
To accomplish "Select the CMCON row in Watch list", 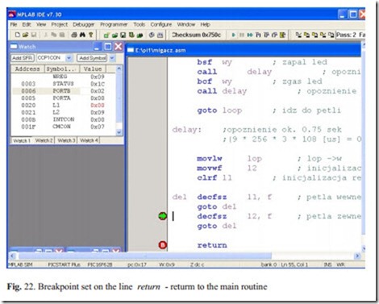I will click(64, 127).
